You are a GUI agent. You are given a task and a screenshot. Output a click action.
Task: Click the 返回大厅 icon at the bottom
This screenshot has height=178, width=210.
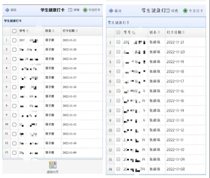53,164
